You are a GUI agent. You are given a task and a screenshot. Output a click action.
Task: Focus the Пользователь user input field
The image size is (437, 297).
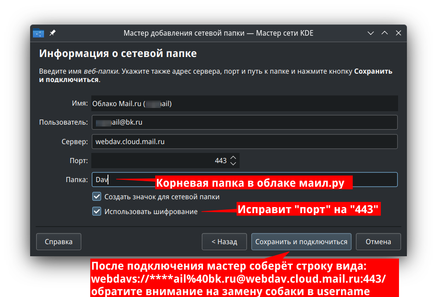pyautogui.click(x=245, y=122)
